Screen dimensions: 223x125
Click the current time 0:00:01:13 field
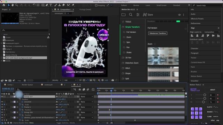(8, 89)
